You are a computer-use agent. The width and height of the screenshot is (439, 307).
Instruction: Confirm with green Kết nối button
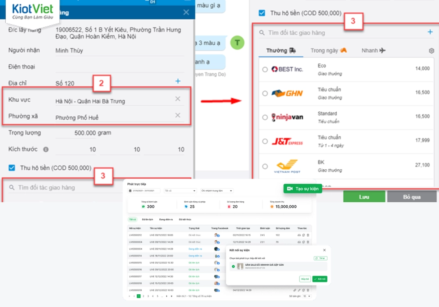pyautogui.click(x=320, y=279)
